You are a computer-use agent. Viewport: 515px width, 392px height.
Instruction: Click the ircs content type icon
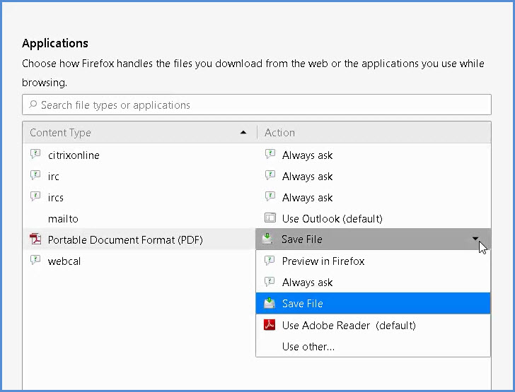pyautogui.click(x=35, y=196)
